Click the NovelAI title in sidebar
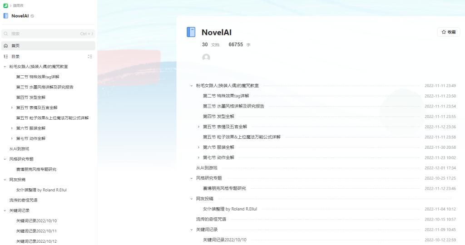 (x=20, y=16)
